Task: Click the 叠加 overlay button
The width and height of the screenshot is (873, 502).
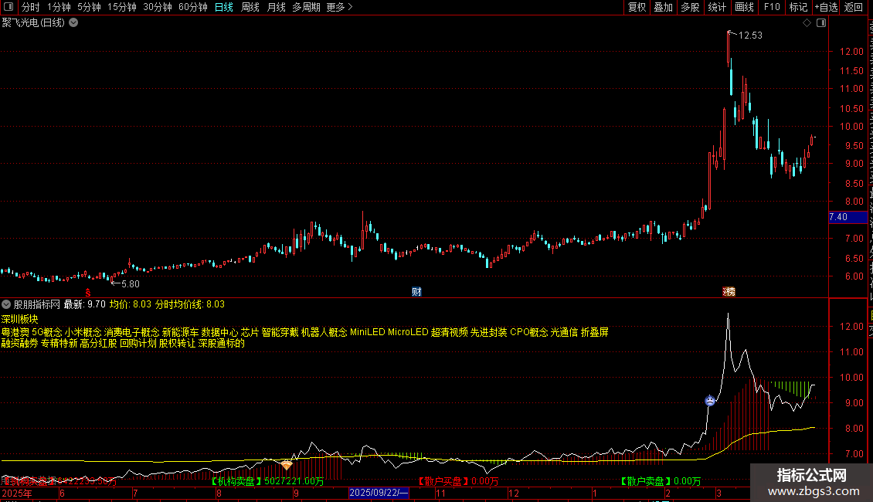Action: pyautogui.click(x=663, y=7)
